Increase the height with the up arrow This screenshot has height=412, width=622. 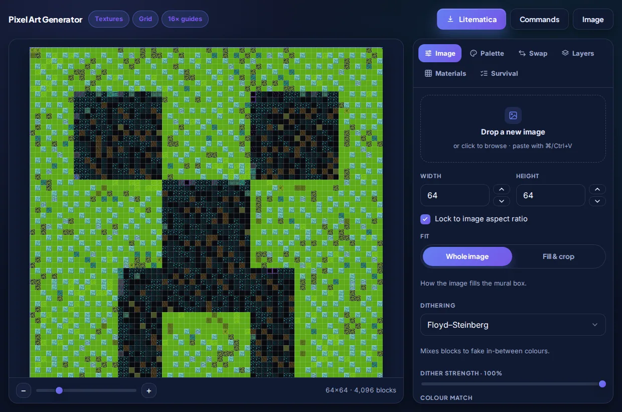click(x=597, y=189)
